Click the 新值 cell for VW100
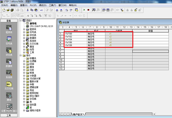 point(150,34)
